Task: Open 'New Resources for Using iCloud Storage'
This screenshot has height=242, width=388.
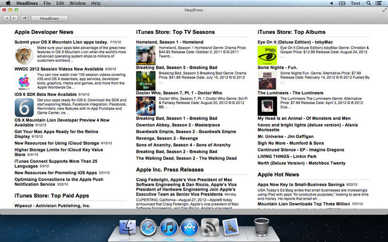Action: (x=57, y=143)
